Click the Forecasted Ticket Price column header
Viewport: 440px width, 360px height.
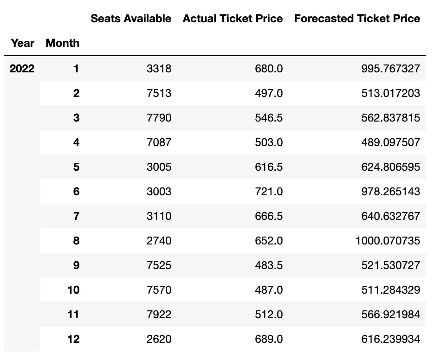coord(357,19)
